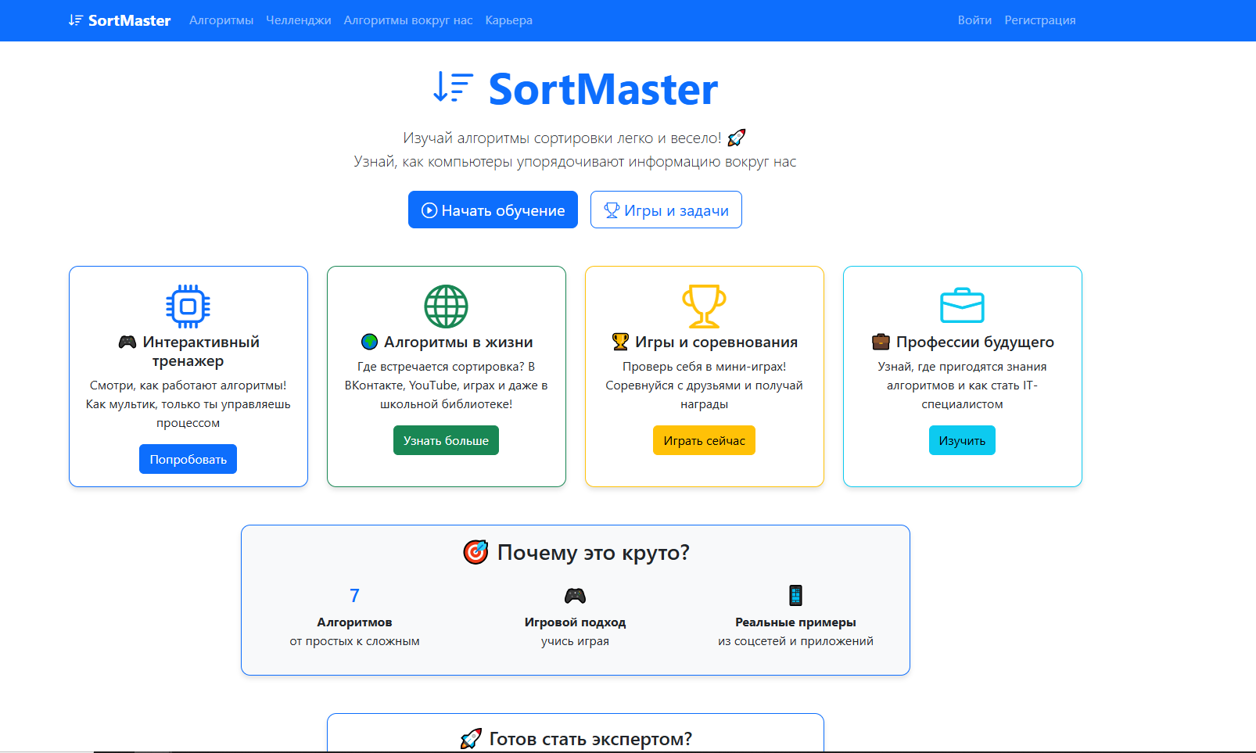Click the number 7 above Алгоритмов
The height and width of the screenshot is (753, 1256).
pyautogui.click(x=354, y=596)
